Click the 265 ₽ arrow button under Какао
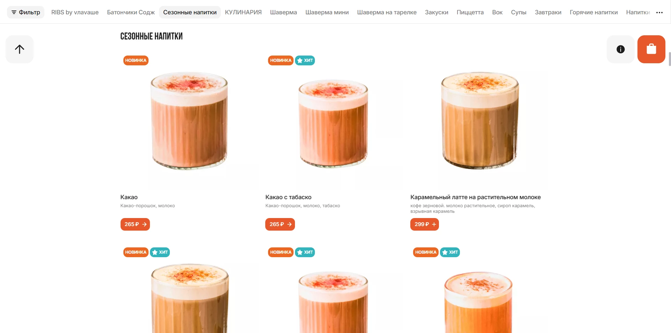The width and height of the screenshot is (671, 333). click(135, 224)
